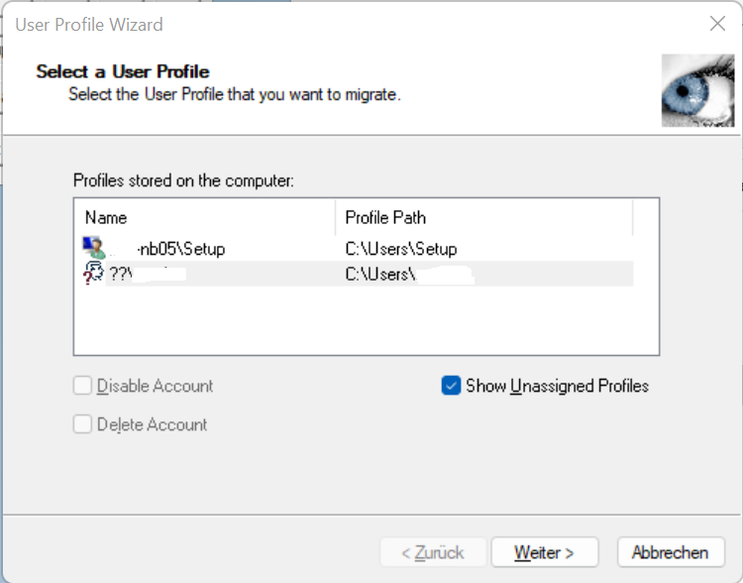Click divider between Name and Profile Path columns

click(x=336, y=217)
